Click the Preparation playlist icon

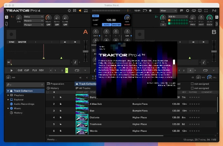tap(48, 84)
